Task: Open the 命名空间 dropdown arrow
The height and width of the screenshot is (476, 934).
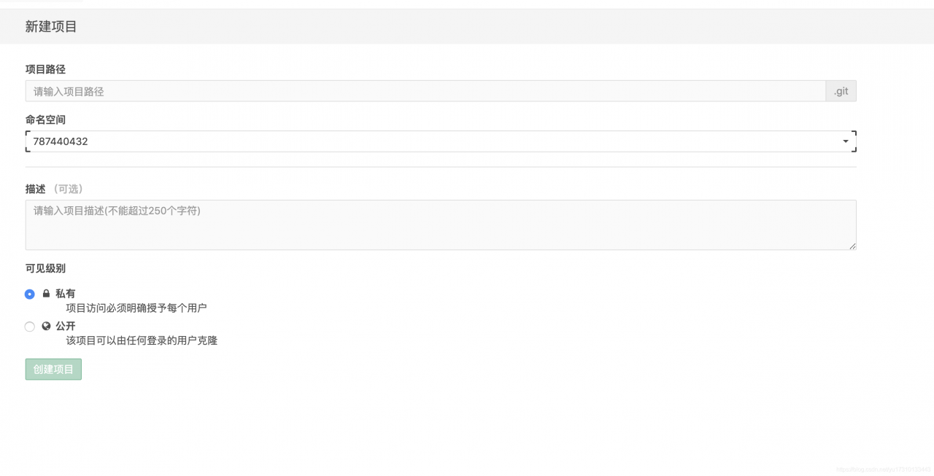Action: click(846, 141)
